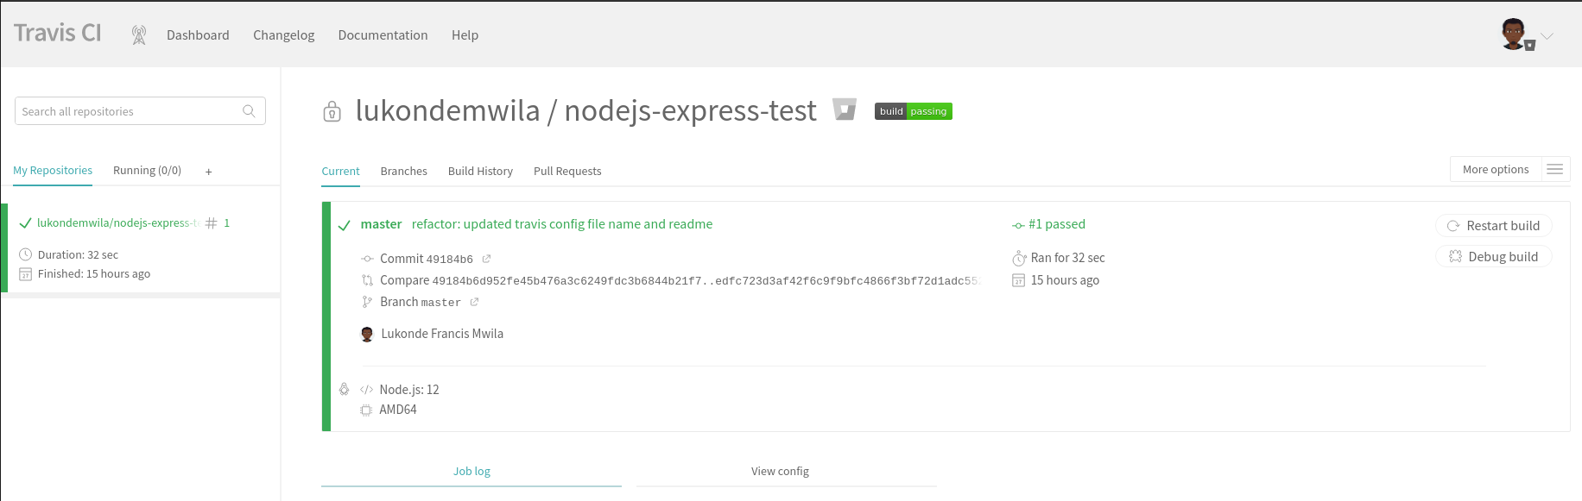Add a sidebar tab with the plus button
Viewport: 1582px width, 501px height.
208,172
